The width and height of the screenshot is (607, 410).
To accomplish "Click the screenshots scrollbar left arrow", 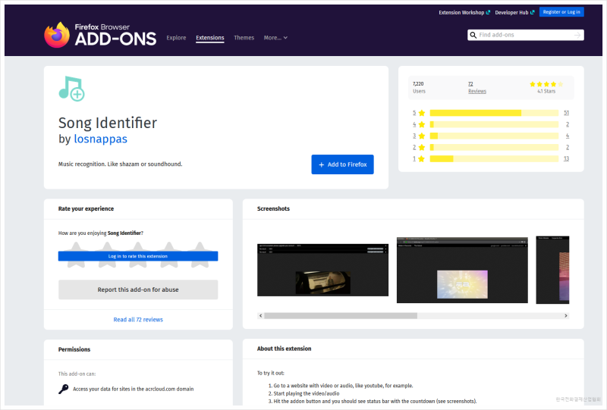I will 260,315.
